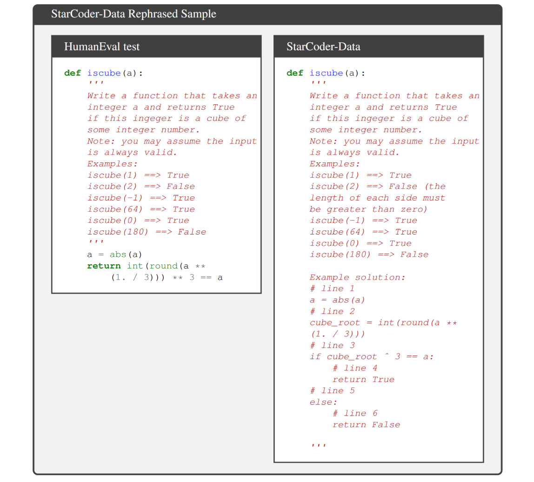
Task: Click the def keyword in StarCoder-Data panel
Action: (x=295, y=73)
